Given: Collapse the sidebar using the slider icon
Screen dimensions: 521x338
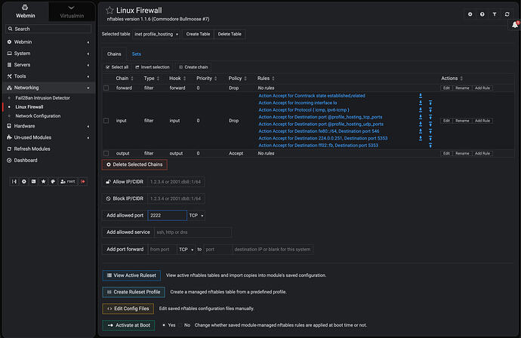Looking at the screenshot, I should 14,182.
